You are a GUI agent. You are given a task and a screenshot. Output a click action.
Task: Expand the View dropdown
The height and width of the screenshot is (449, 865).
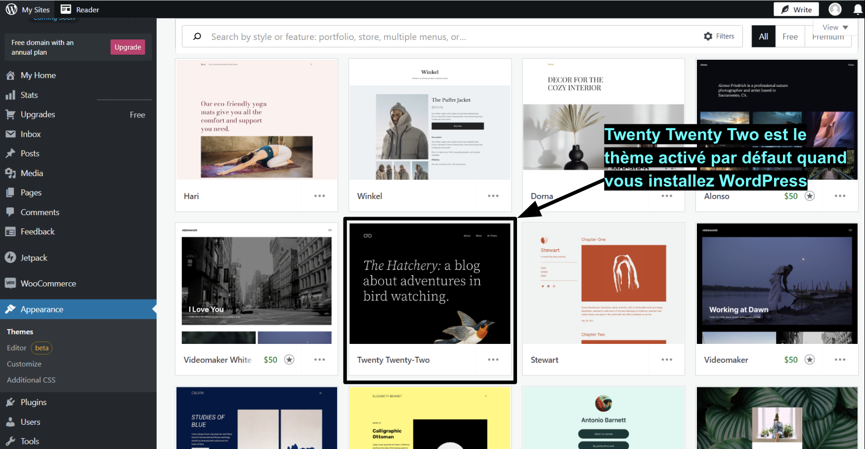pos(835,28)
